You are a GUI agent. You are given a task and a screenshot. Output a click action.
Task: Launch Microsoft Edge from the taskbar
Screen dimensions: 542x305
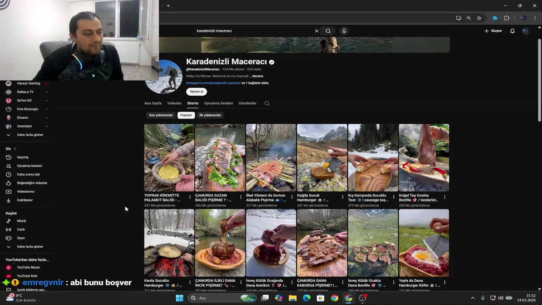point(307,298)
